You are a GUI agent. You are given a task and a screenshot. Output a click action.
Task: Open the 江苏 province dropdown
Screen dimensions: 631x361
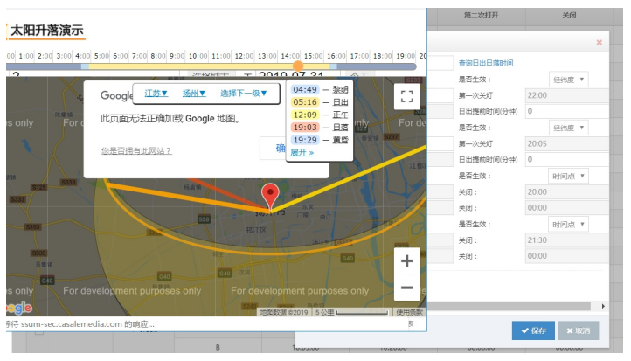pyautogui.click(x=156, y=94)
